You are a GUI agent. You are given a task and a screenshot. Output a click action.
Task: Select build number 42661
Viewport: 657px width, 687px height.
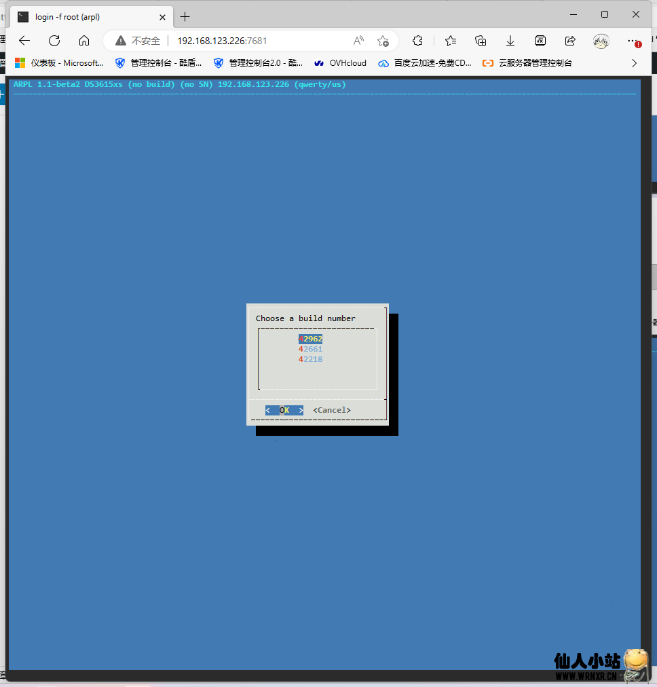[x=311, y=349]
